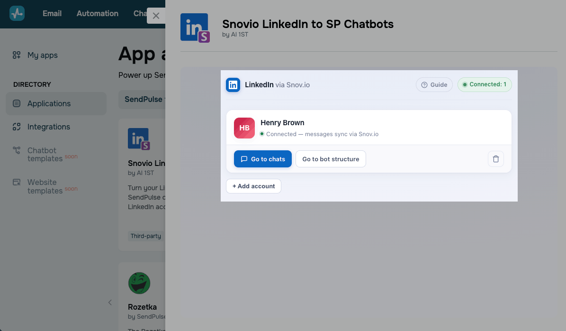Click the connected status text under Henry Brown
The image size is (566, 331).
click(322, 134)
